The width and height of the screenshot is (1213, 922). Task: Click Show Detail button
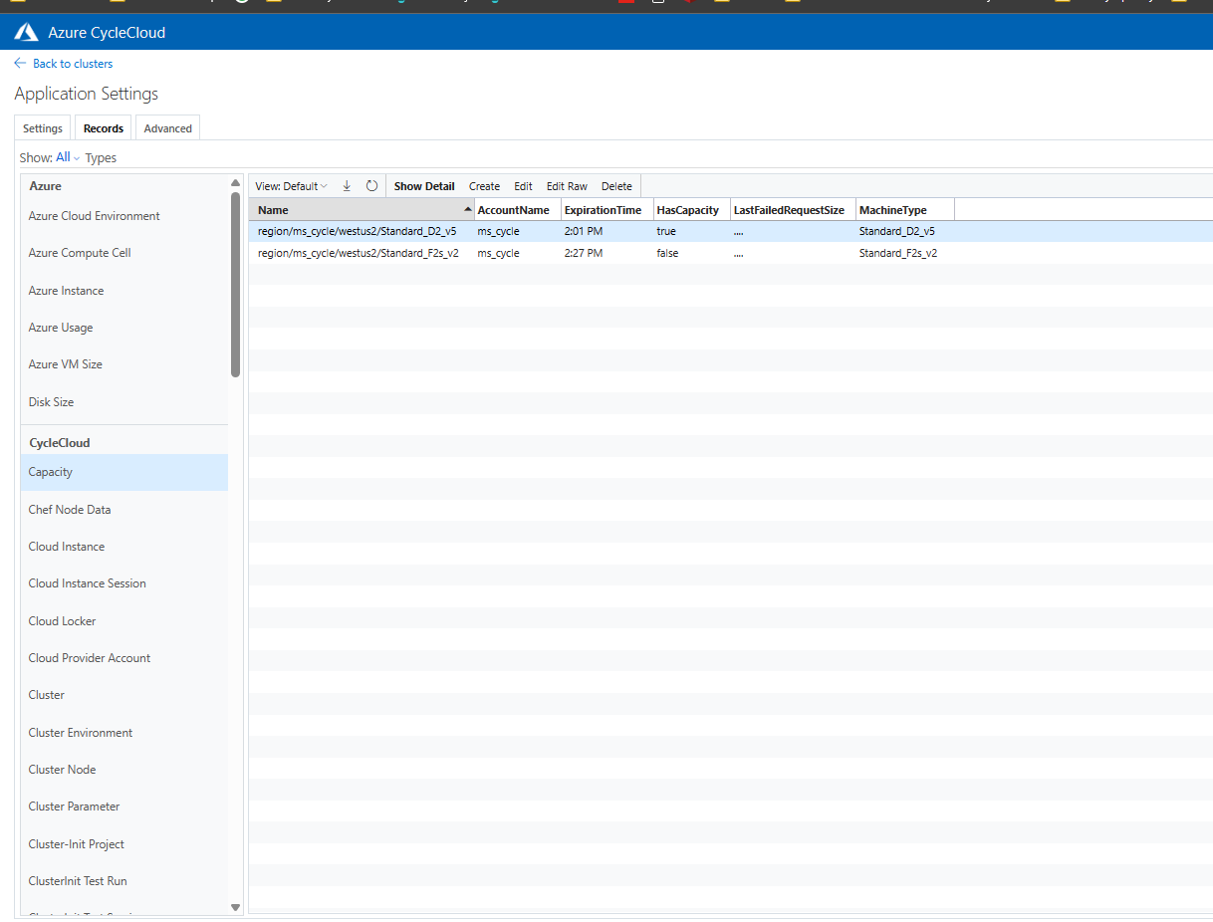[424, 186]
